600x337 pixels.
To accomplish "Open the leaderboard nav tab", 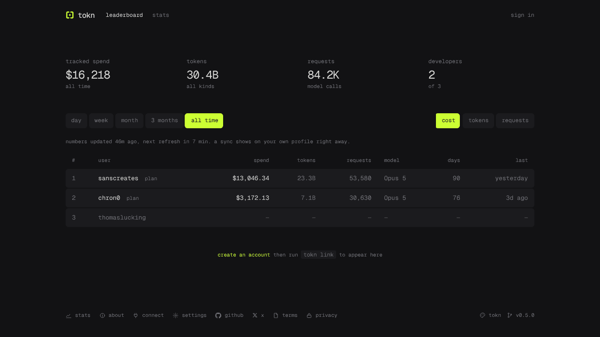I will 124,15.
